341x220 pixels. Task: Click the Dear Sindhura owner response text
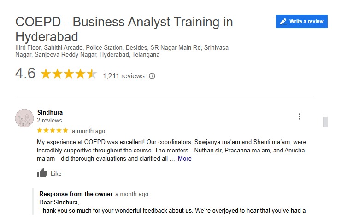[59, 203]
